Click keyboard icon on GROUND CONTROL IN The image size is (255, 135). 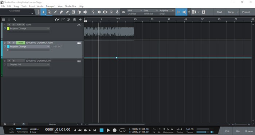pos(79,61)
